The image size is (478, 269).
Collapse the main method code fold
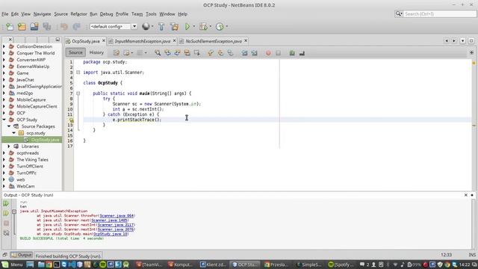[x=78, y=93]
